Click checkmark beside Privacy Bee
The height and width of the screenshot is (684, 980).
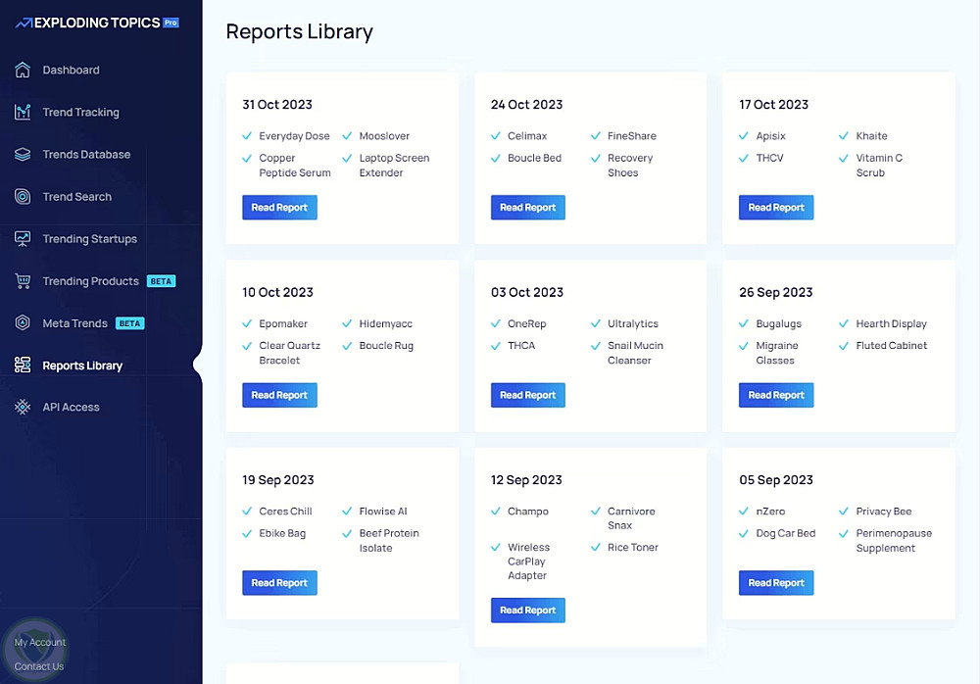click(x=844, y=511)
